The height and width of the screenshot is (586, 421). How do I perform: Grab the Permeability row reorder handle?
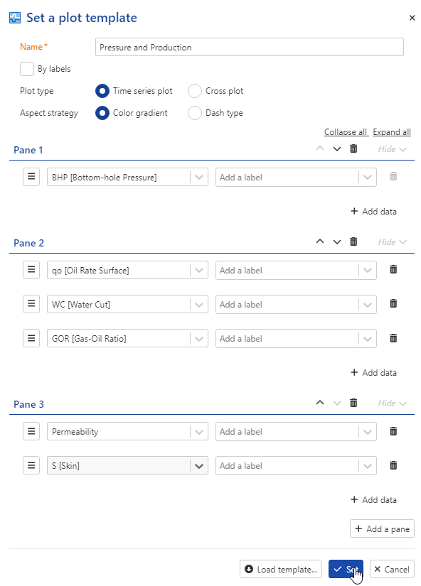31,431
